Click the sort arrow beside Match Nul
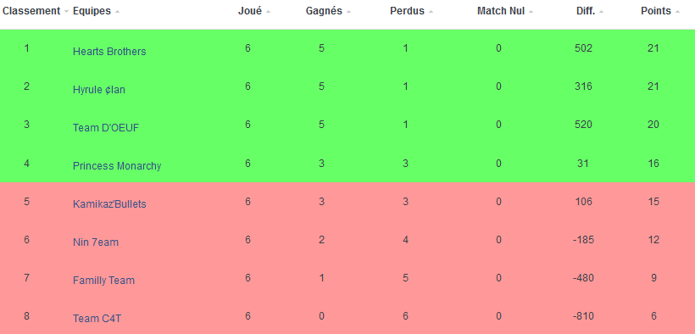Viewport: 695px width, 334px height. coord(531,12)
